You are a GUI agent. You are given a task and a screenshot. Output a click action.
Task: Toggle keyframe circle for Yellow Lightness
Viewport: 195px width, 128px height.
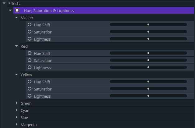tap(30, 96)
